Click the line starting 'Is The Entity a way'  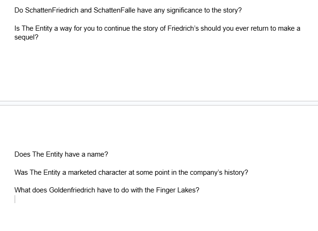click(157, 28)
